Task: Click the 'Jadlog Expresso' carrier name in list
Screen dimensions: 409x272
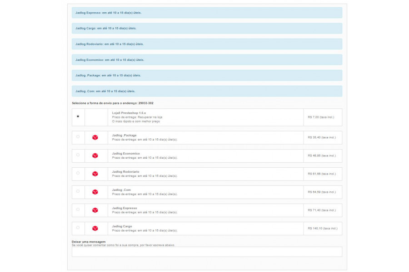Action: coord(125,208)
